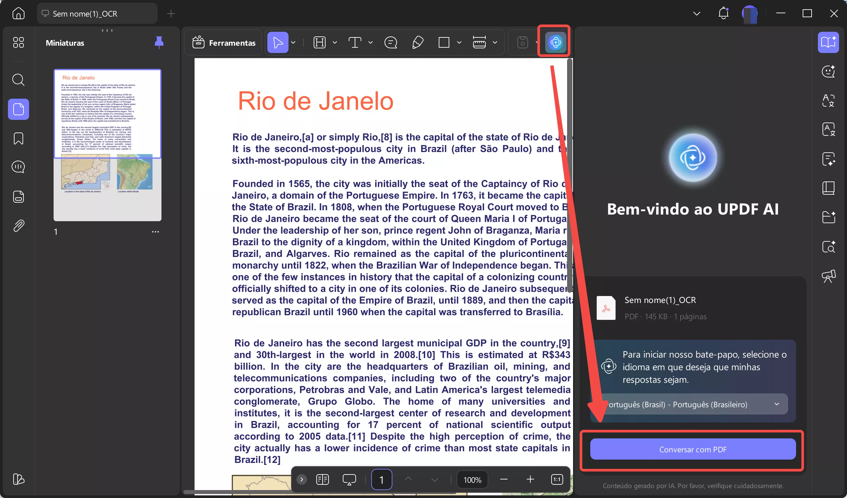Screen dimensions: 847x498
Task: Select the text editing tool
Action: [355, 42]
